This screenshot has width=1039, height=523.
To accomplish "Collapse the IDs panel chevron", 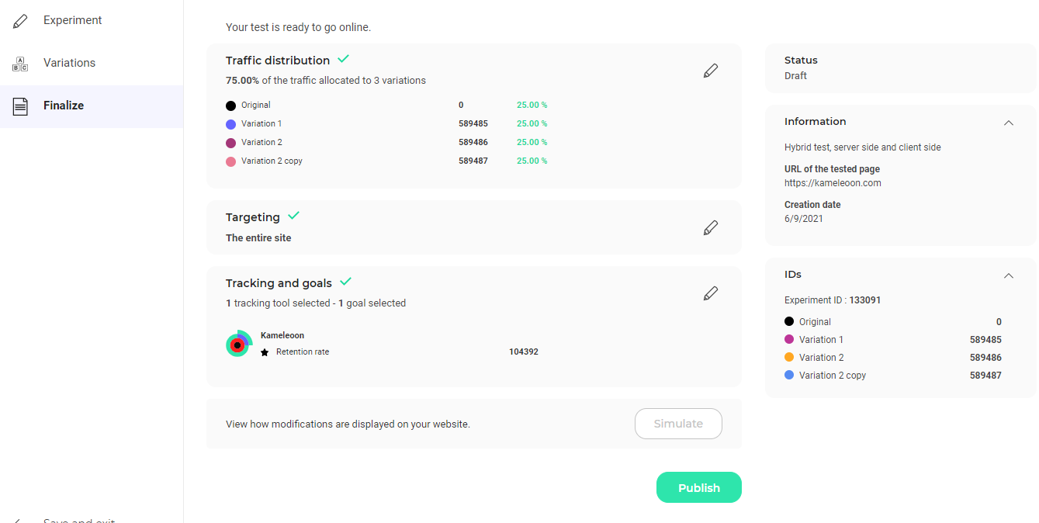I will 1009,275.
